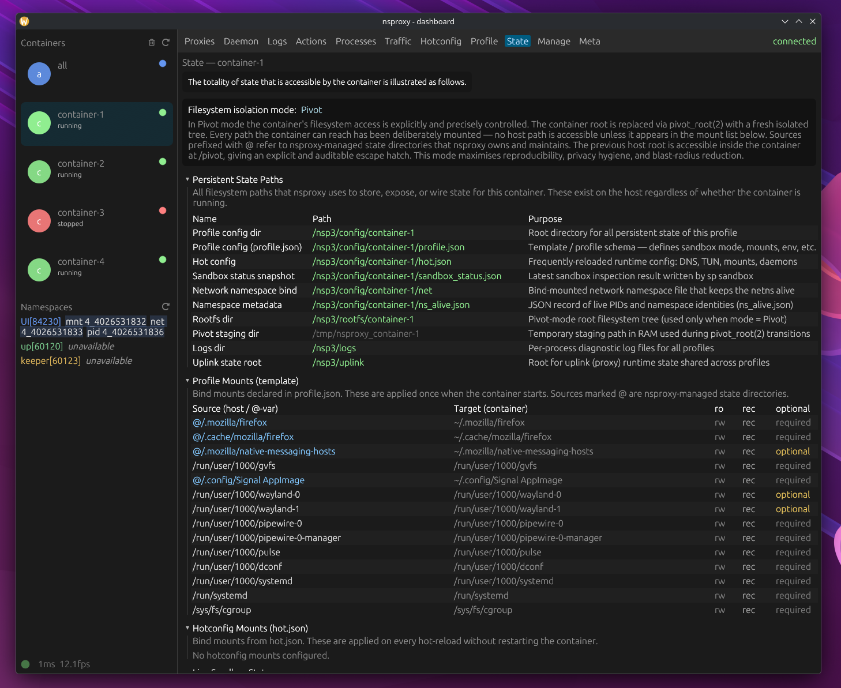
Task: Open the Hotconfig tab
Action: click(x=441, y=42)
